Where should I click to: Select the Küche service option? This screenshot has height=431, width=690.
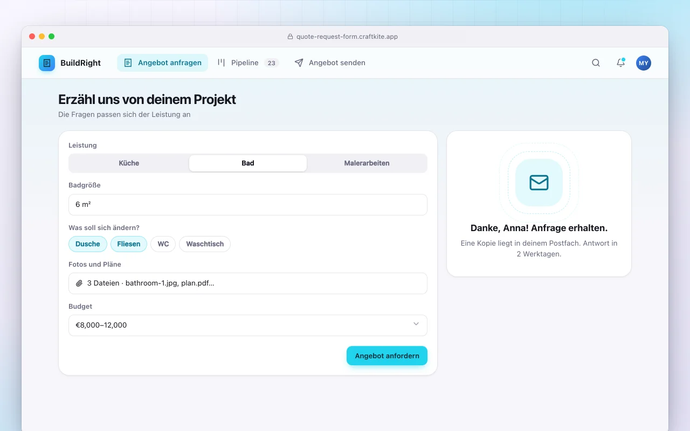129,163
